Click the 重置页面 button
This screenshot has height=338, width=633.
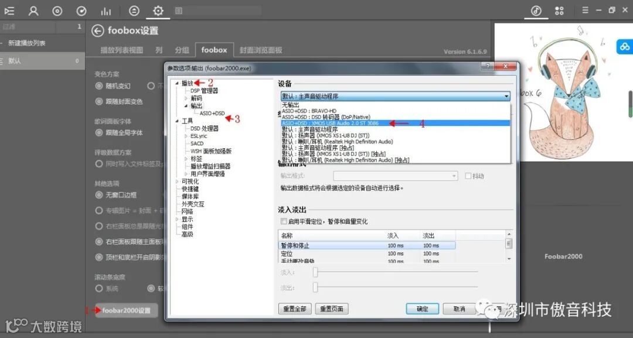(332, 309)
